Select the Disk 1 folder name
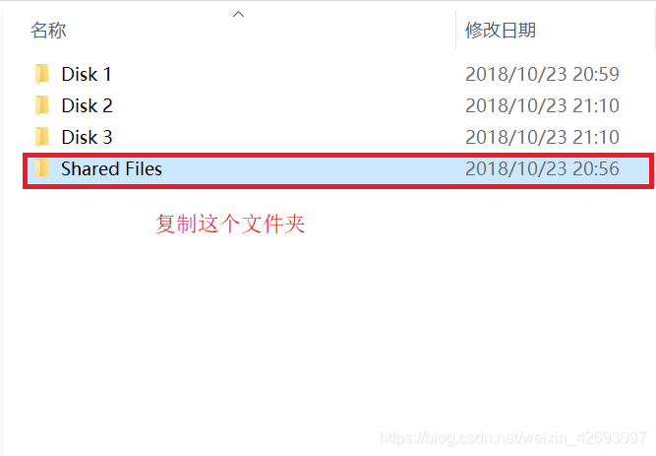Viewport: 656px width, 456px height. pyautogui.click(x=87, y=74)
